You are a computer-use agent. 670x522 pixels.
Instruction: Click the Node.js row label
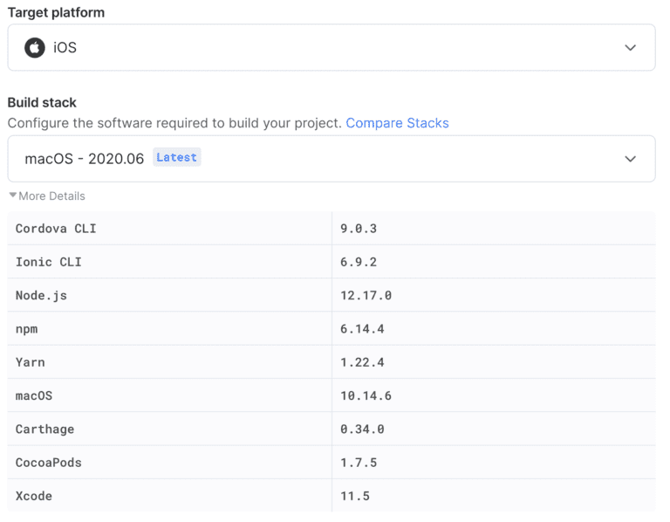42,295
